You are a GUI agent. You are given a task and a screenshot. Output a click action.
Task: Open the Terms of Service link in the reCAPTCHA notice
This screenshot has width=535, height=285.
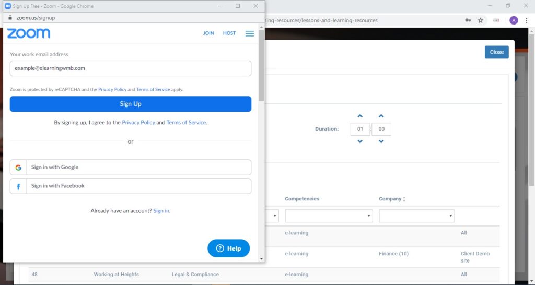tap(153, 90)
